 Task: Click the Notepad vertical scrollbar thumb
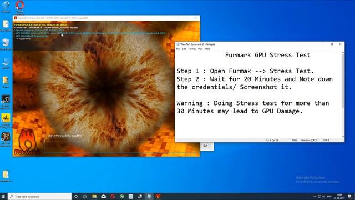[x=343, y=81]
